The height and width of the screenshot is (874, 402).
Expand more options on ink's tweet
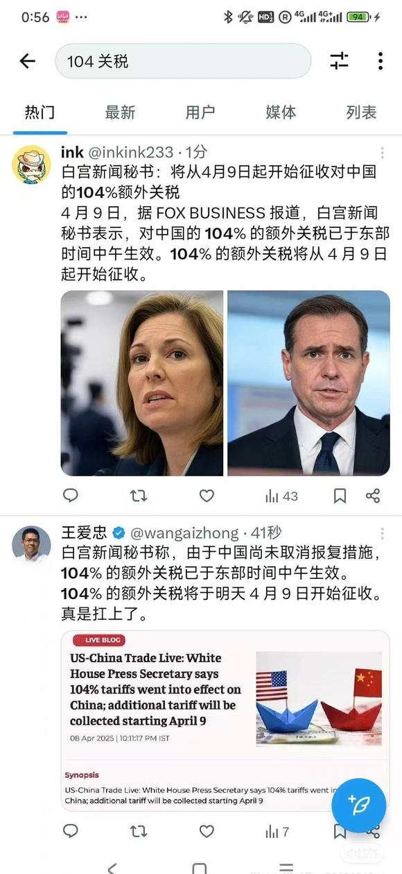(x=382, y=153)
